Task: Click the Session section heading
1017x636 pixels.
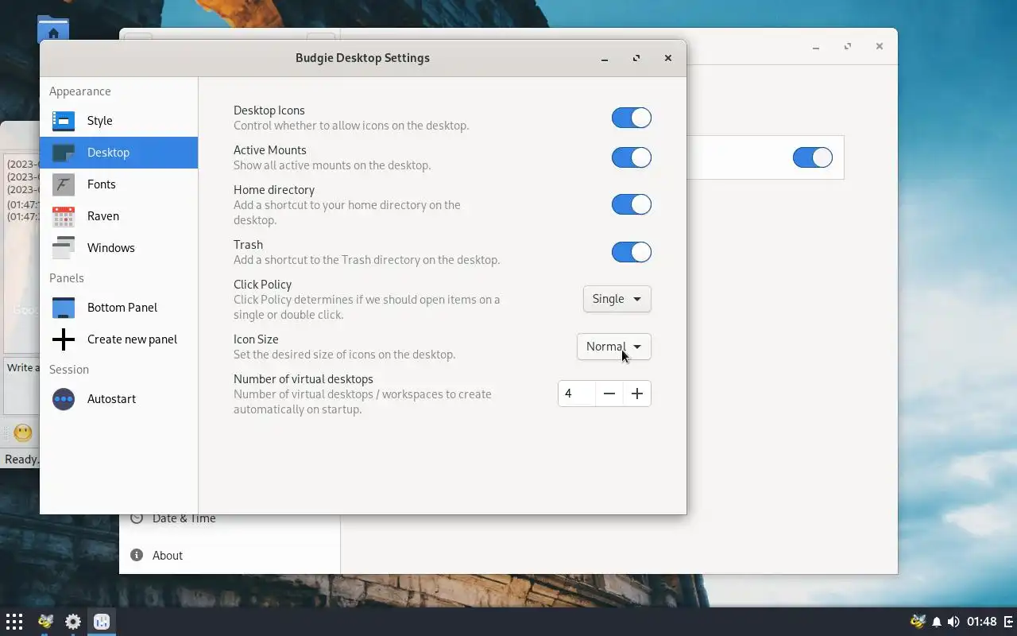Action: [x=69, y=370]
